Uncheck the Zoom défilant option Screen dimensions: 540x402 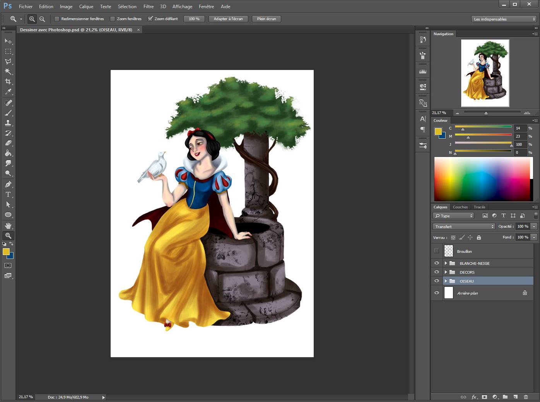(x=151, y=19)
